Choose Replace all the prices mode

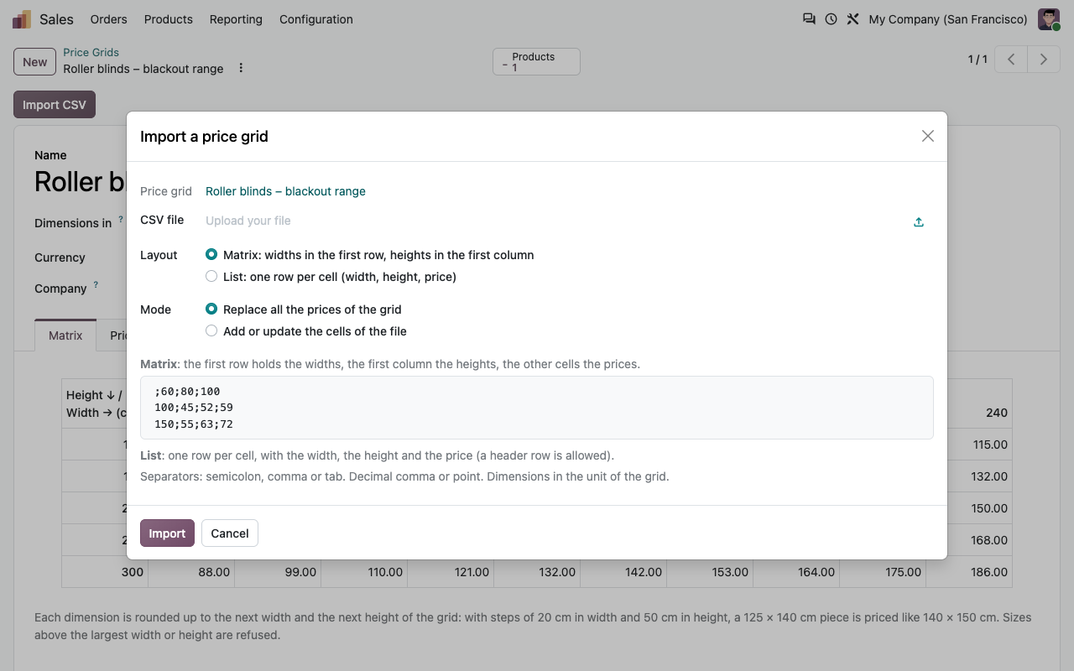pos(211,309)
